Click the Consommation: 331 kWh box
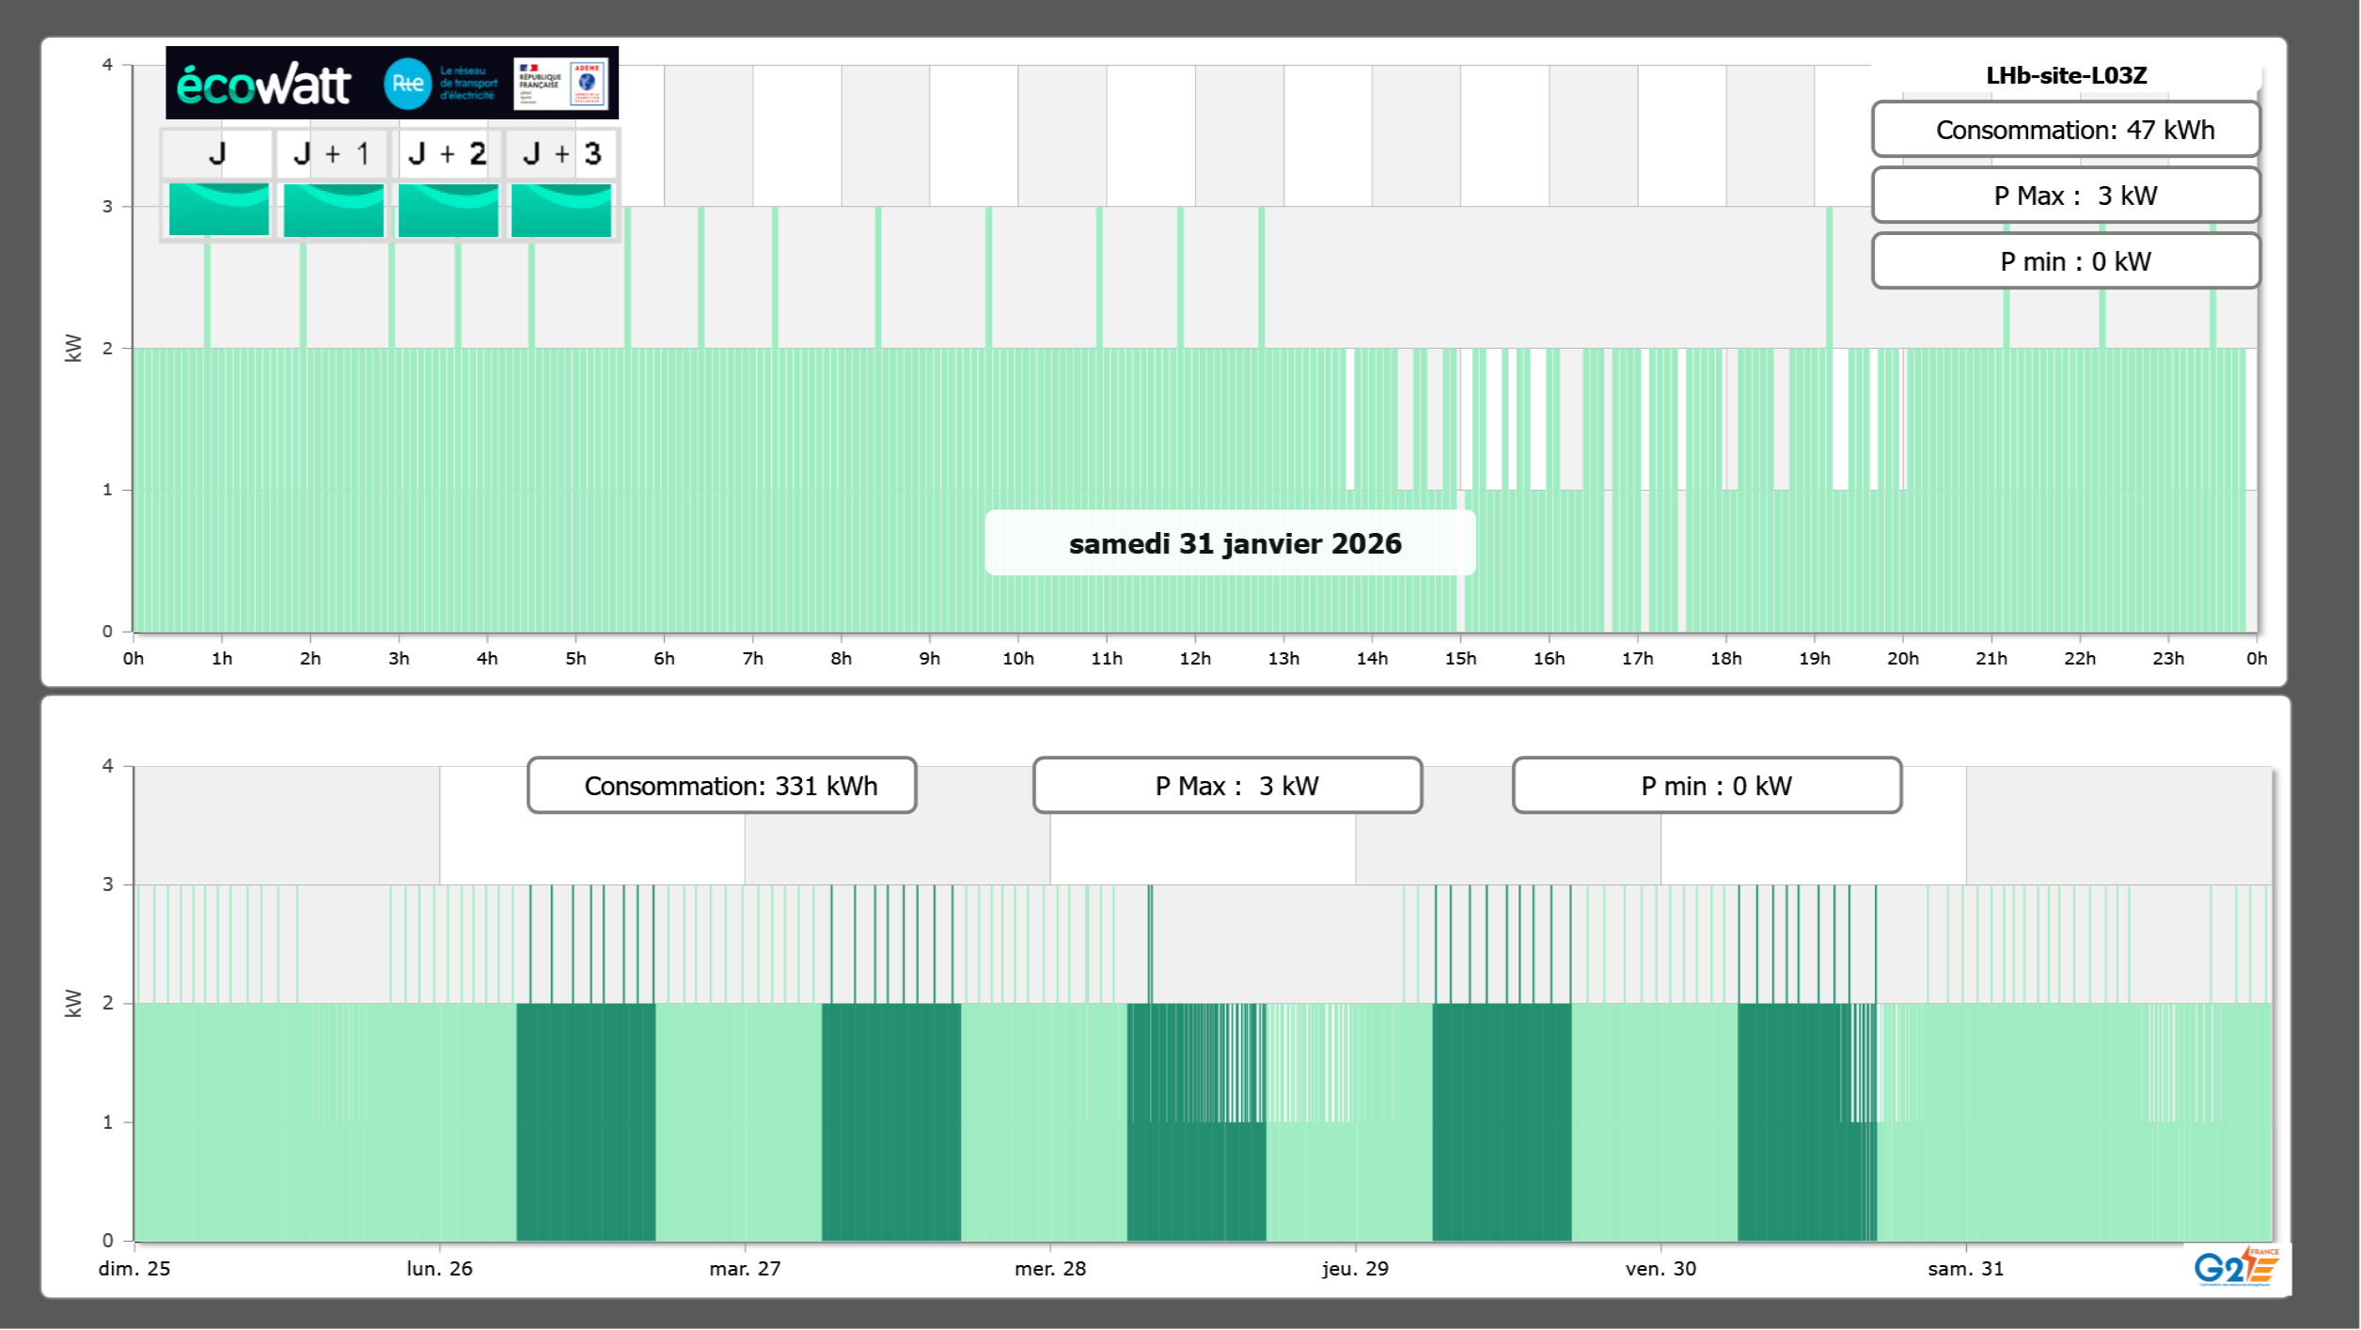The width and height of the screenshot is (2361, 1330). coord(721,785)
